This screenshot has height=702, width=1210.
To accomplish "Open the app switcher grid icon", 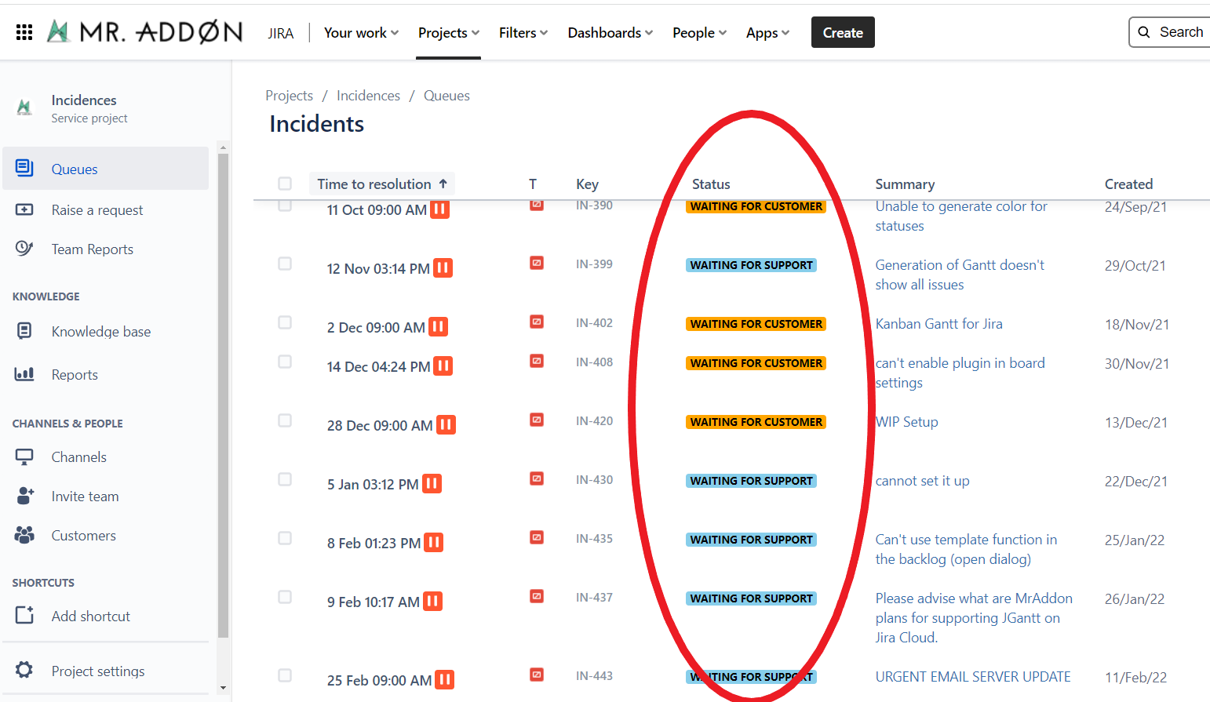I will (24, 32).
